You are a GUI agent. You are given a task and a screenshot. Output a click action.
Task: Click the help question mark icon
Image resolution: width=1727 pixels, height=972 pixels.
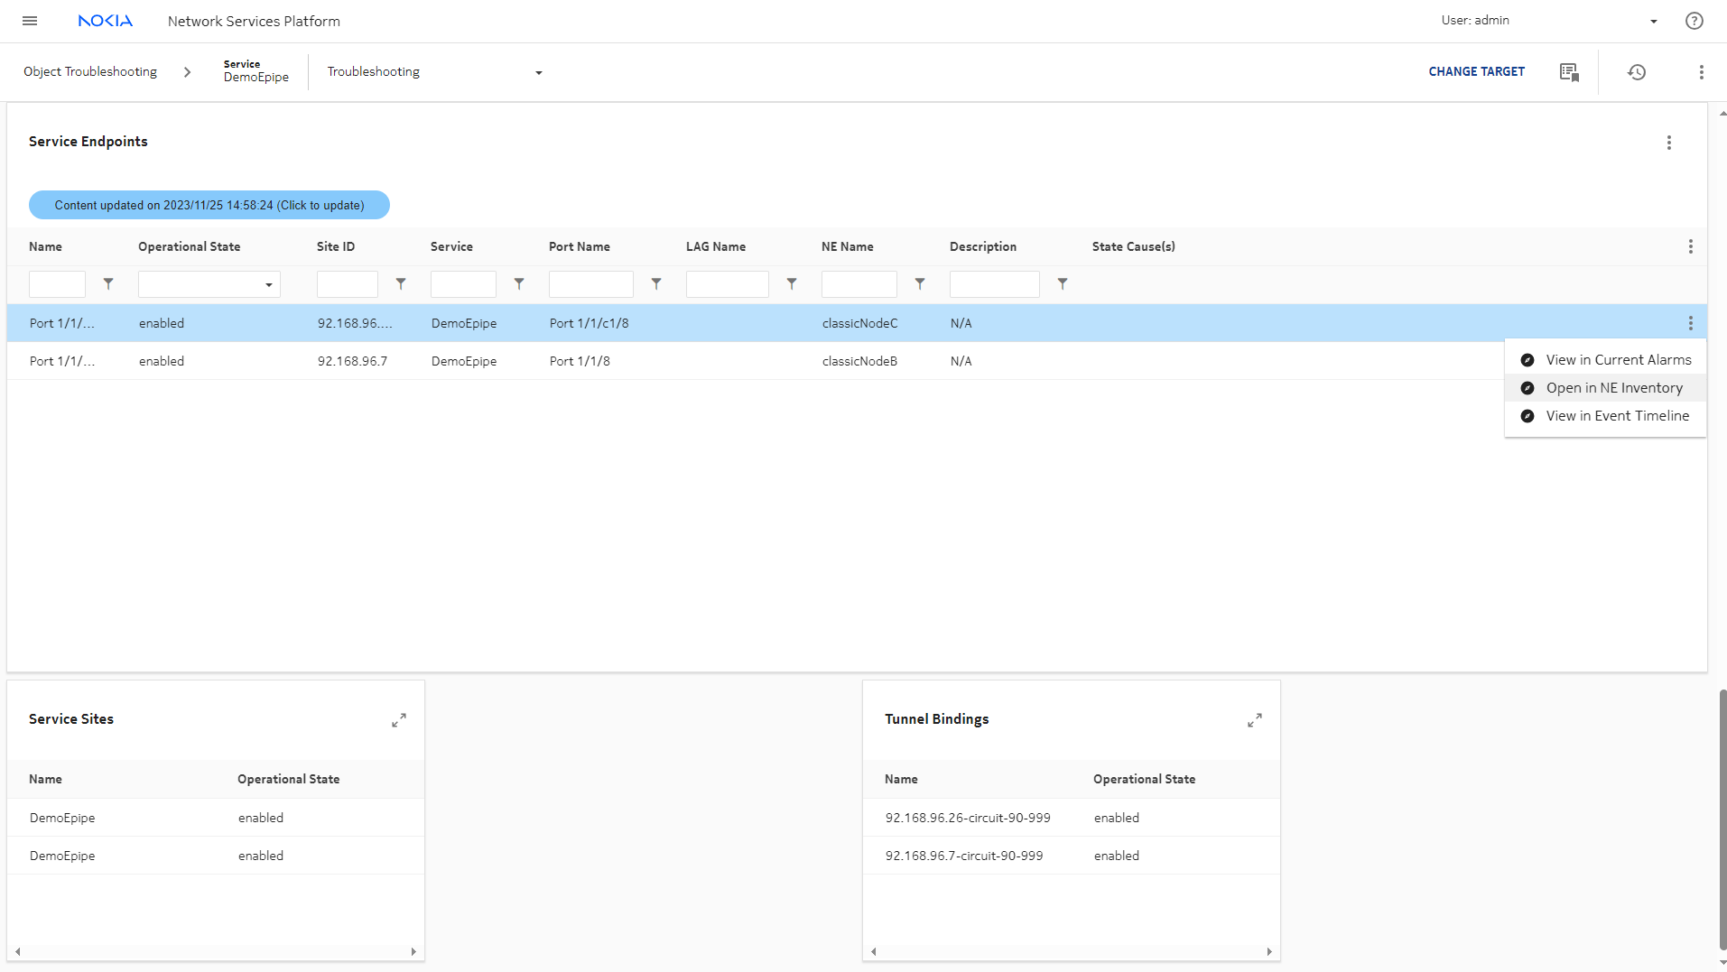(x=1694, y=21)
